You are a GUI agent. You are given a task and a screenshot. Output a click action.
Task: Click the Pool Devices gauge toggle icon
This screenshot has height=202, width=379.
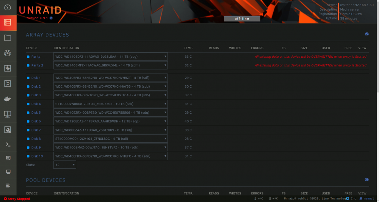[x=366, y=179]
